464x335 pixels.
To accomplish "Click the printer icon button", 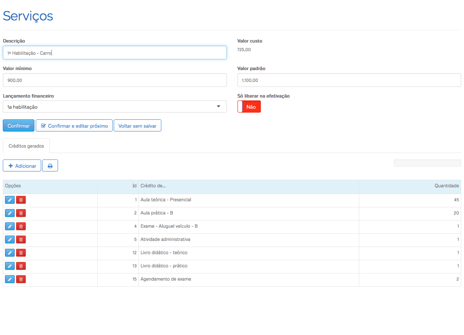I will click(50, 166).
